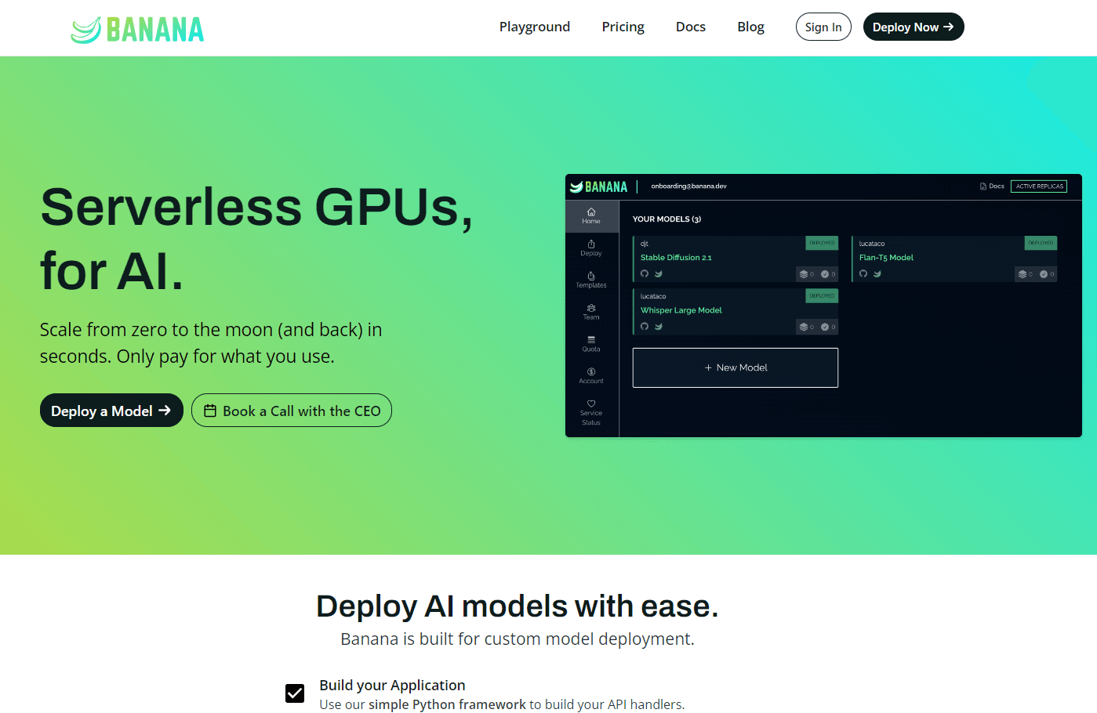This screenshot has width=1097, height=713.
Task: Click replicas stack icon on Stable Diffusion card
Action: click(x=804, y=274)
